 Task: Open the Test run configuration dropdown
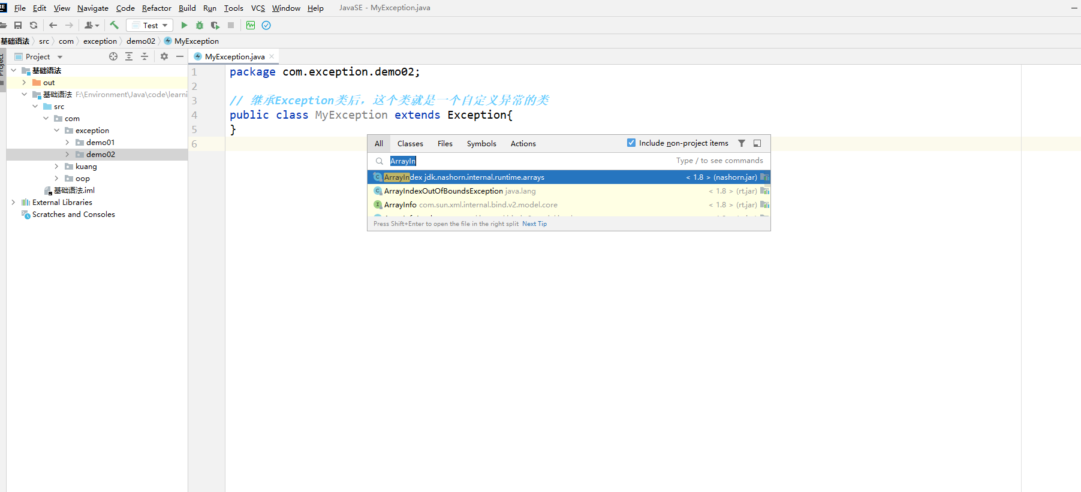(x=150, y=25)
